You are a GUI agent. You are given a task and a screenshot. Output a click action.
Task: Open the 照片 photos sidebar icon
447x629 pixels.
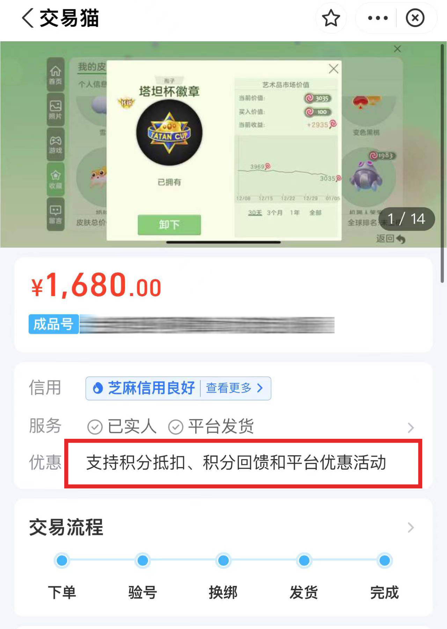tap(56, 110)
